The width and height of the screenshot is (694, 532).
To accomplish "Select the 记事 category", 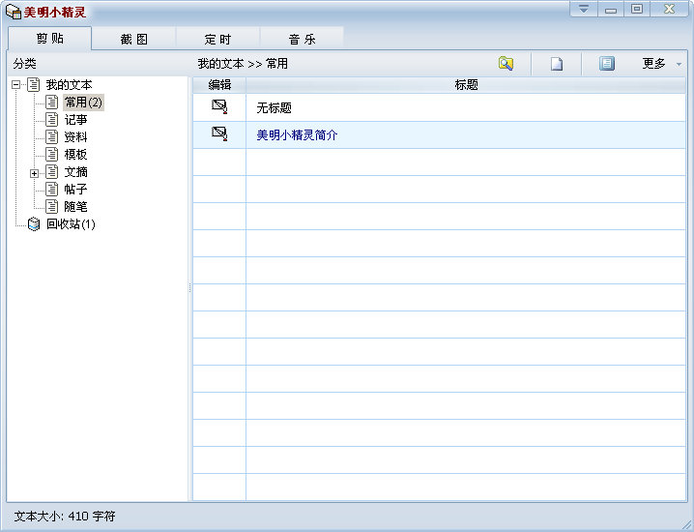I will (x=75, y=120).
